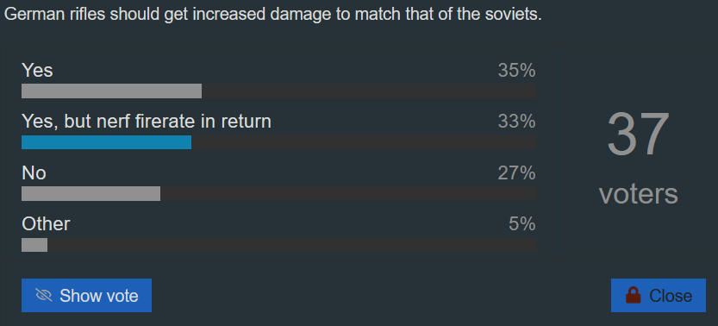
Task: Click the crossed-eye icon on Show vote
Action: 43,296
